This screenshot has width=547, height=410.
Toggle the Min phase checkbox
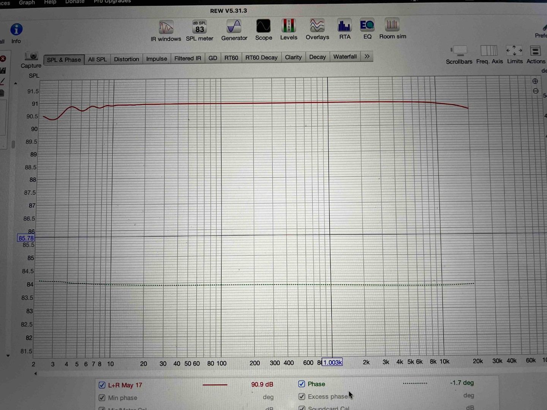(102, 397)
